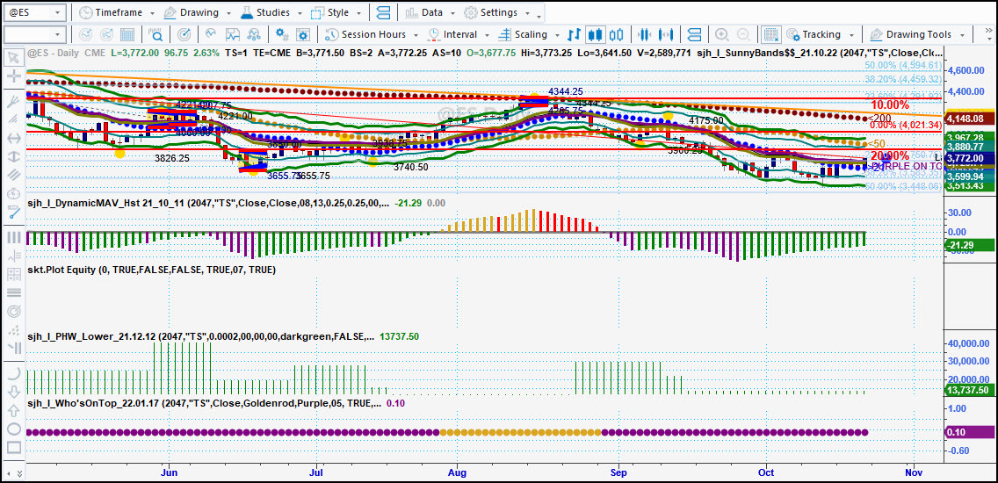
Task: Click the dark red 4,148.08 price tag
Action: pos(967,119)
